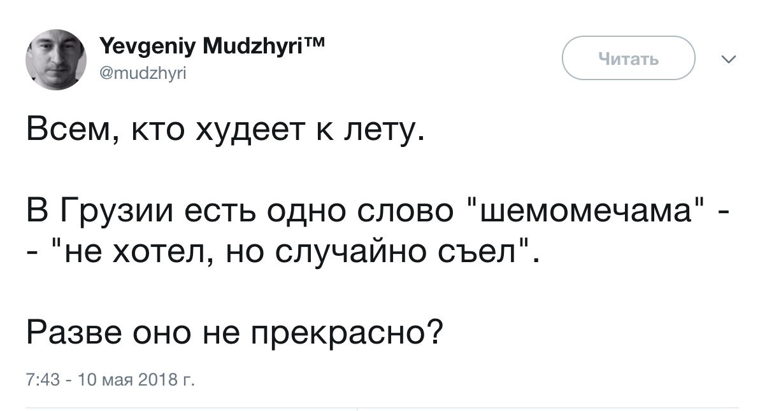The image size is (781, 411).
Task: Expand the tweet options chevron menu
Action: click(x=728, y=60)
